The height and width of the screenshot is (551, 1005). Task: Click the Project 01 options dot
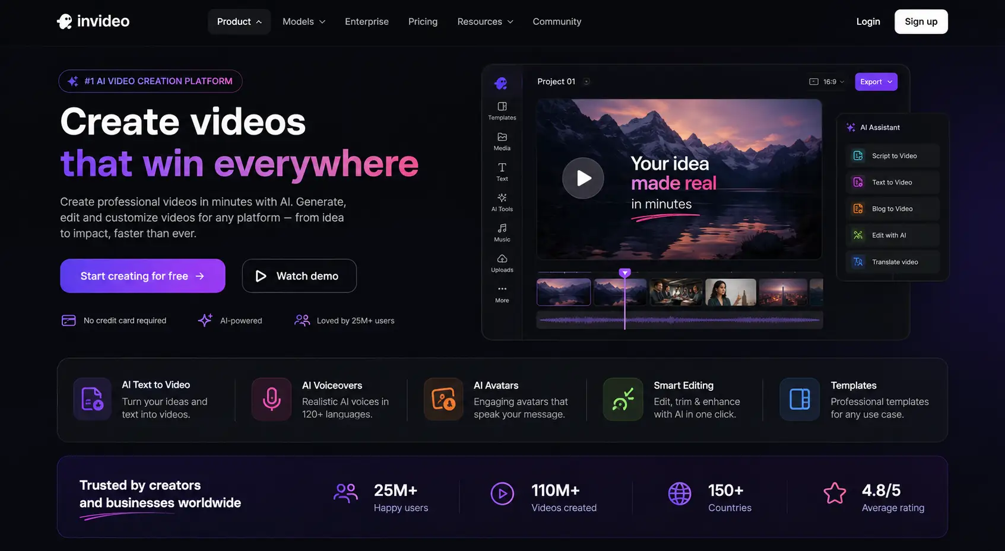586,82
